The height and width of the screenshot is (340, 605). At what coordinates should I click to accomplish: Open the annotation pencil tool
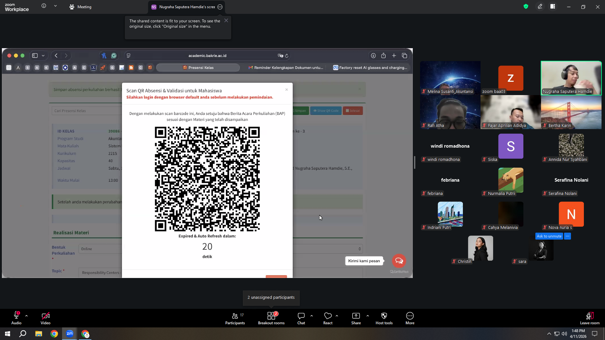540,7
